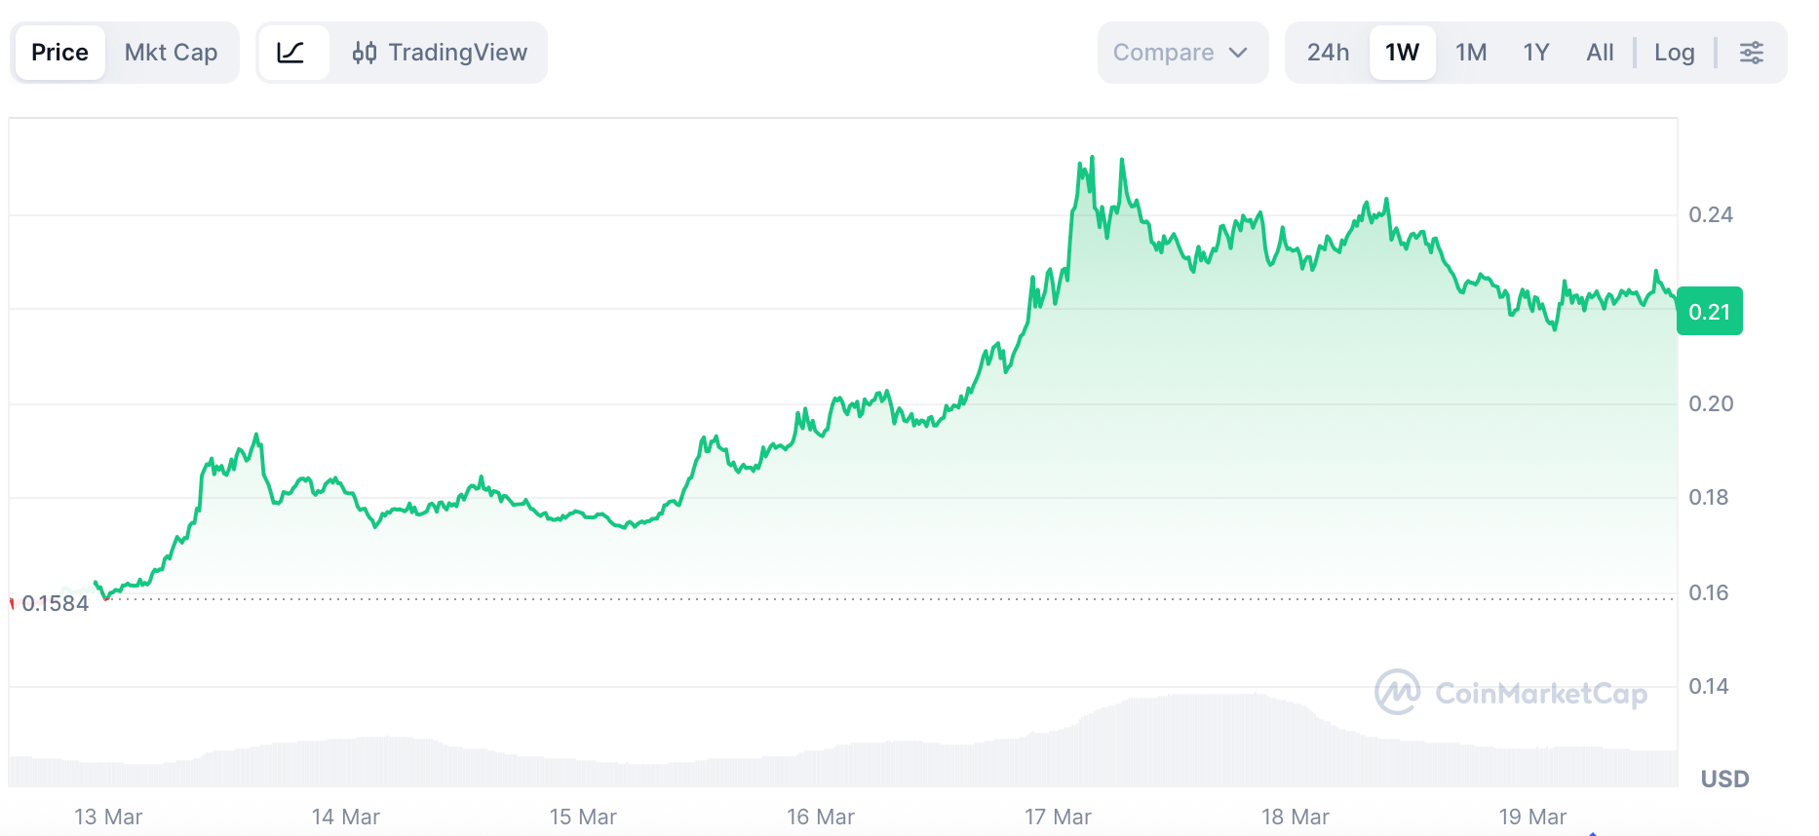Display the All time range
The image size is (1819, 836).
click(1600, 53)
